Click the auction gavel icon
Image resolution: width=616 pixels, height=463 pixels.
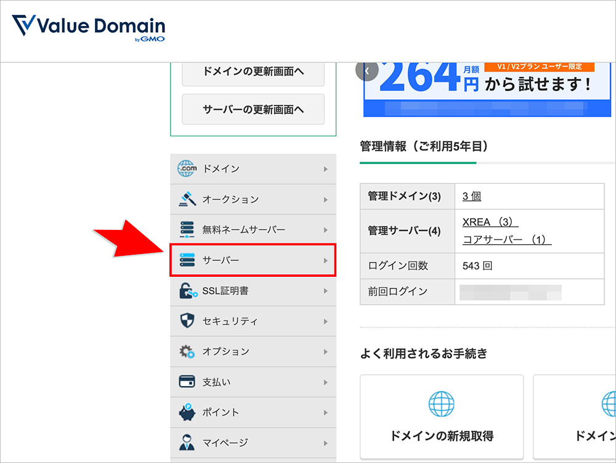click(187, 199)
